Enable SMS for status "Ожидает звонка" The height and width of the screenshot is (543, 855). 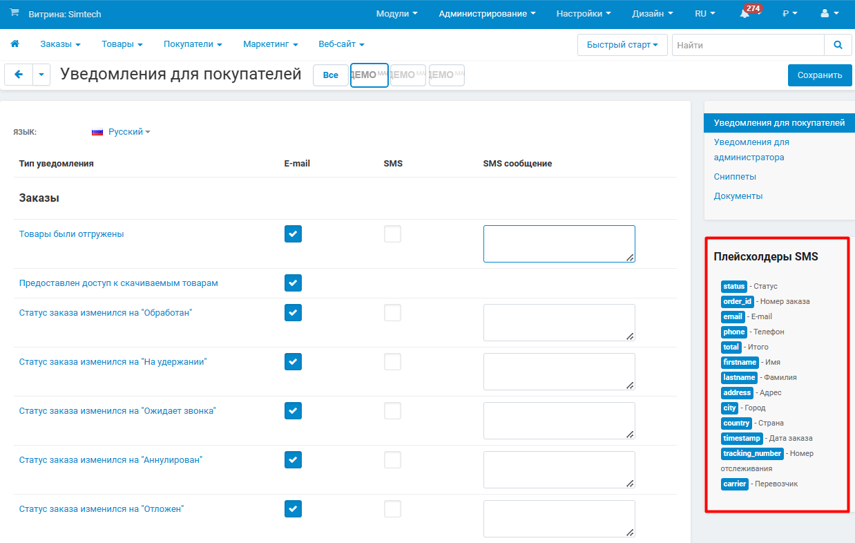click(392, 411)
